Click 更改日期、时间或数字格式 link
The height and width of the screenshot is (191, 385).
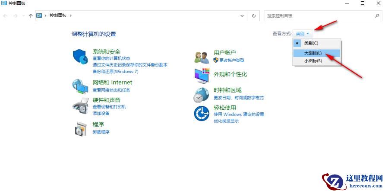[x=239, y=98]
